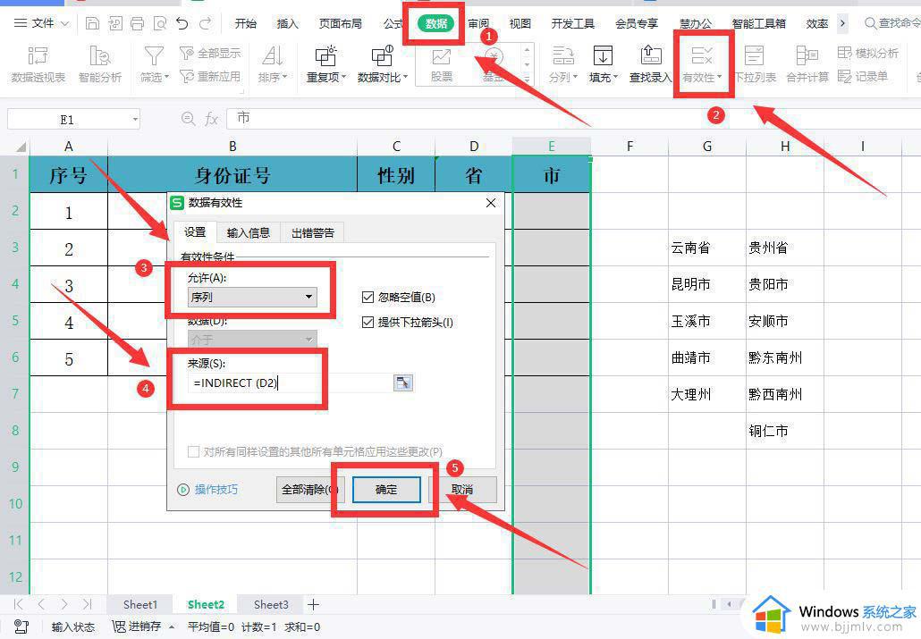The height and width of the screenshot is (639, 921).
Task: Select cell containing 昆明市
Action: coord(707,284)
